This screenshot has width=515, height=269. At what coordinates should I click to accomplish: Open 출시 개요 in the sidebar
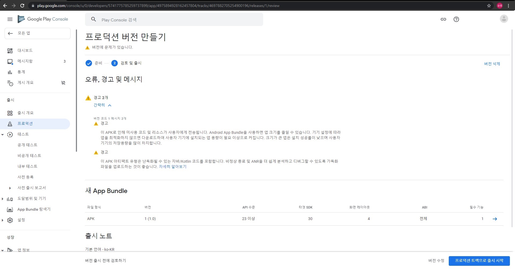[25, 113]
